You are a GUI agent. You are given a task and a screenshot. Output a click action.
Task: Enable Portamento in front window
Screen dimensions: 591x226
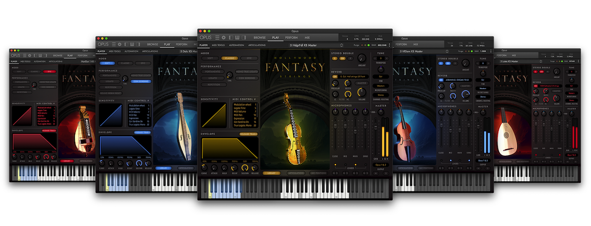(212, 71)
